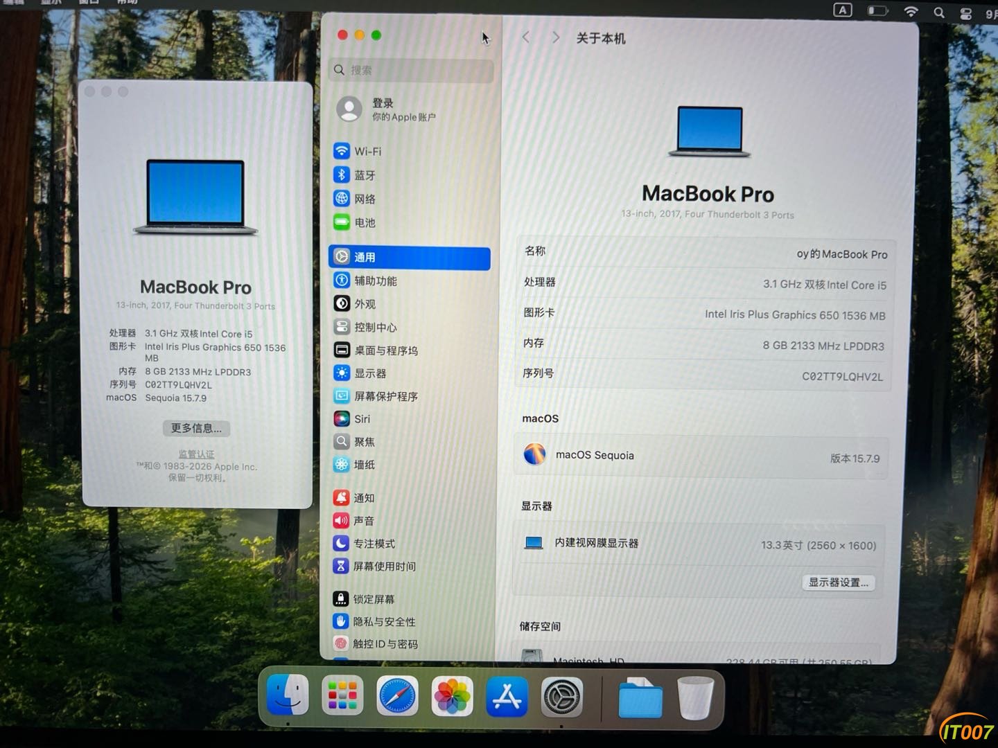Viewport: 998px width, 748px height.
Task: Open Regulatory Certification (监管认证) link
Action: click(x=197, y=454)
